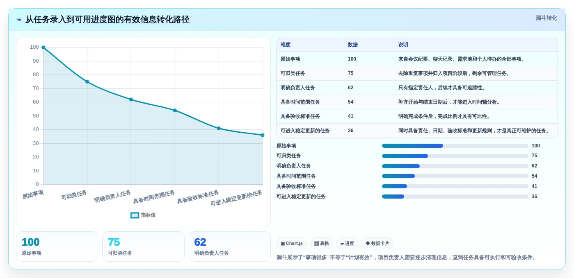Click the y-axis label 50
The image size is (574, 278).
pos(36,116)
